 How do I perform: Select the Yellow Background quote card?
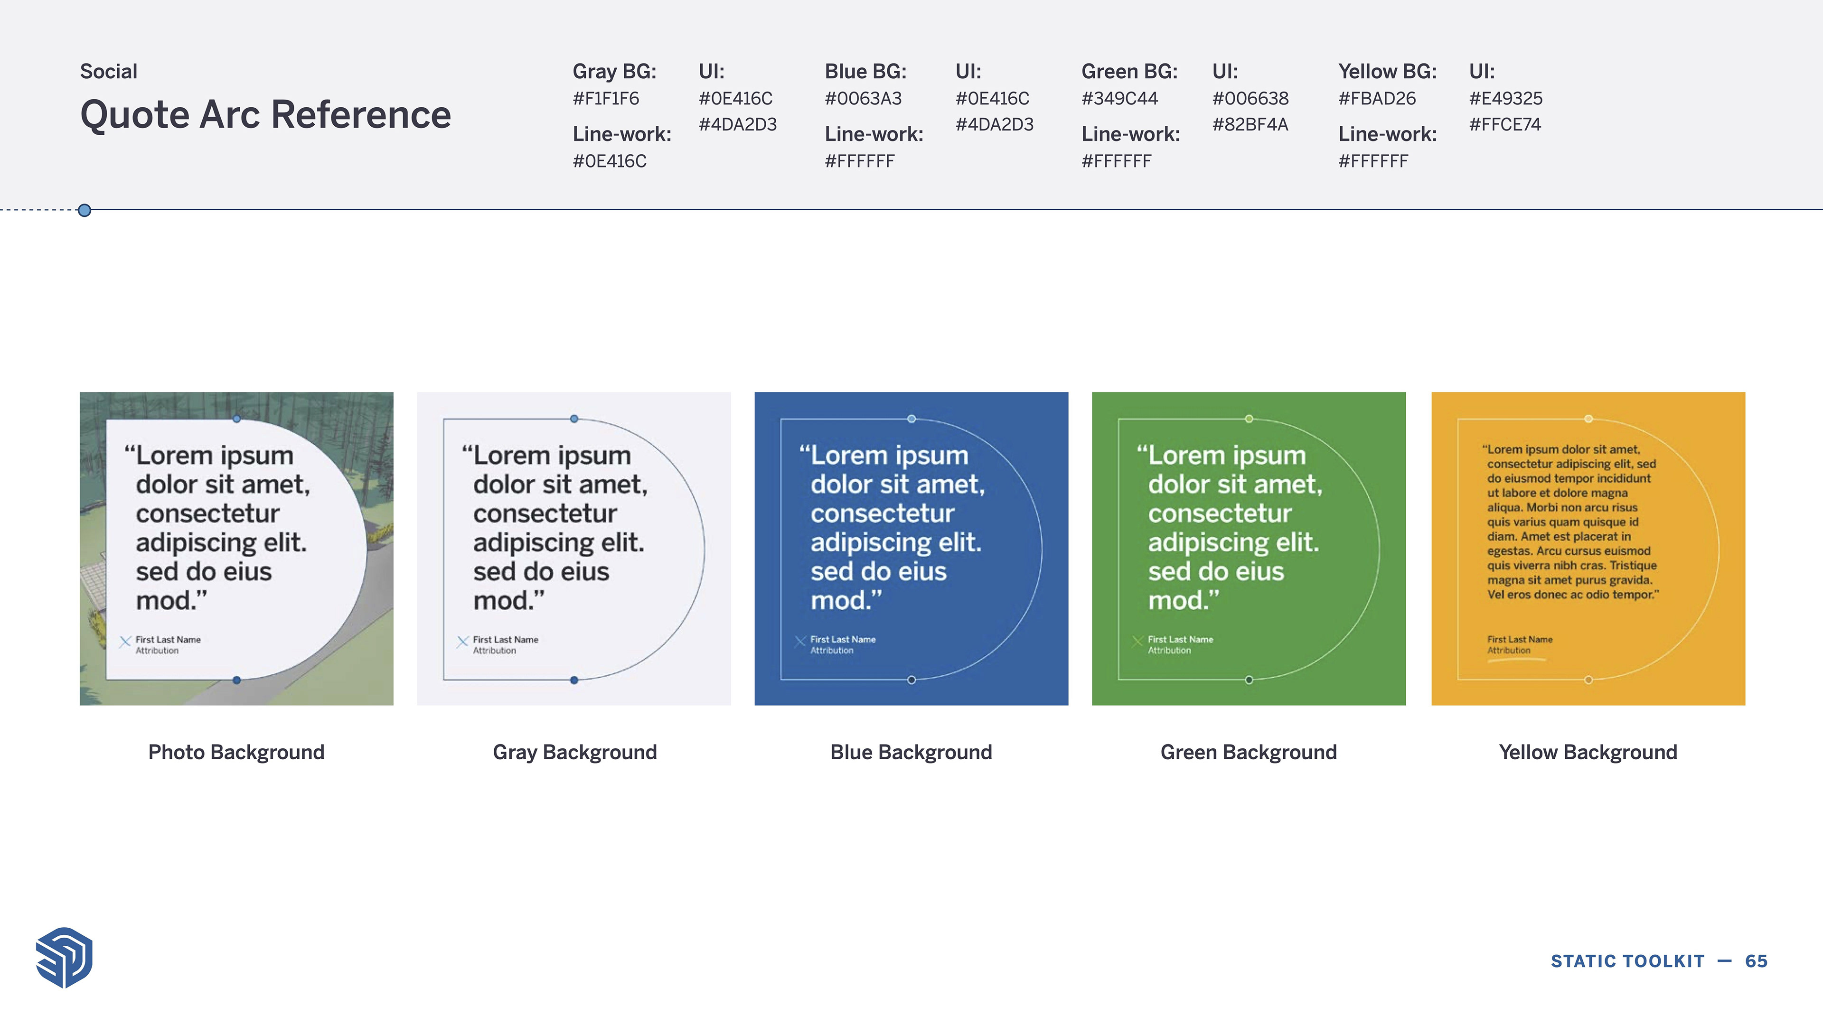click(1588, 548)
